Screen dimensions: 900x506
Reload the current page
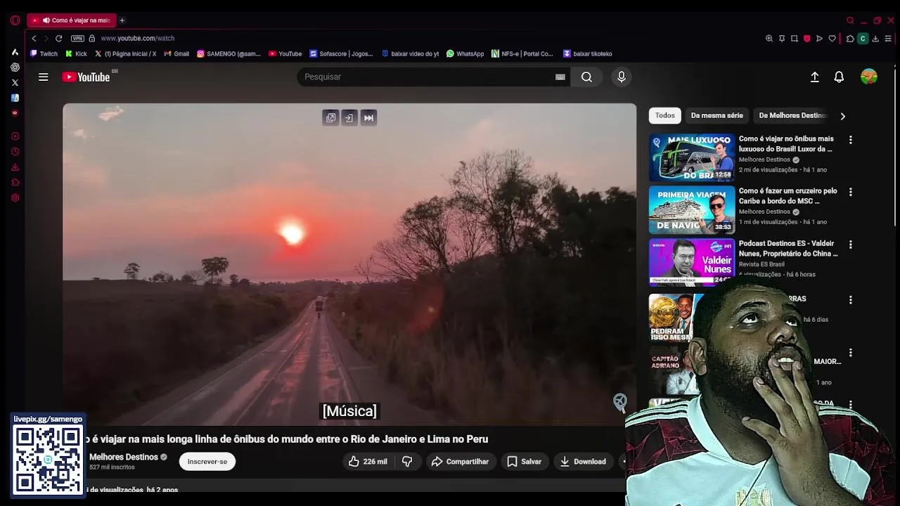coord(58,39)
